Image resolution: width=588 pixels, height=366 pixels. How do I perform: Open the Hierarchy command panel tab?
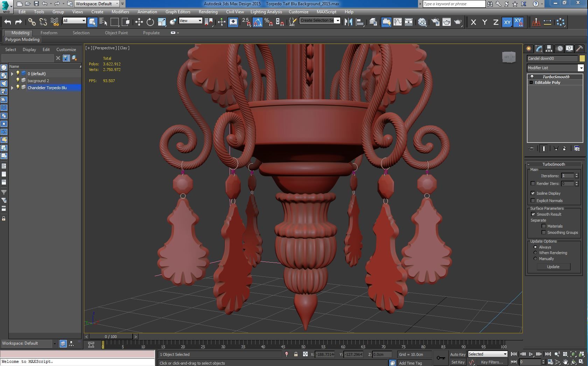[549, 49]
